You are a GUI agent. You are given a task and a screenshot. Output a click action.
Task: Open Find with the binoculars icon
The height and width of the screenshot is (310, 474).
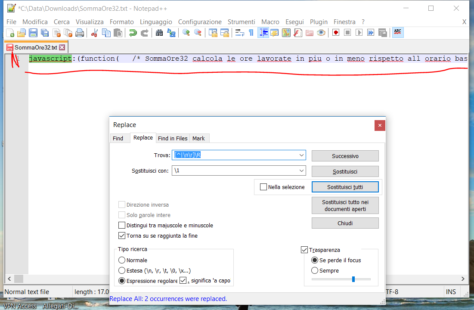(x=159, y=33)
